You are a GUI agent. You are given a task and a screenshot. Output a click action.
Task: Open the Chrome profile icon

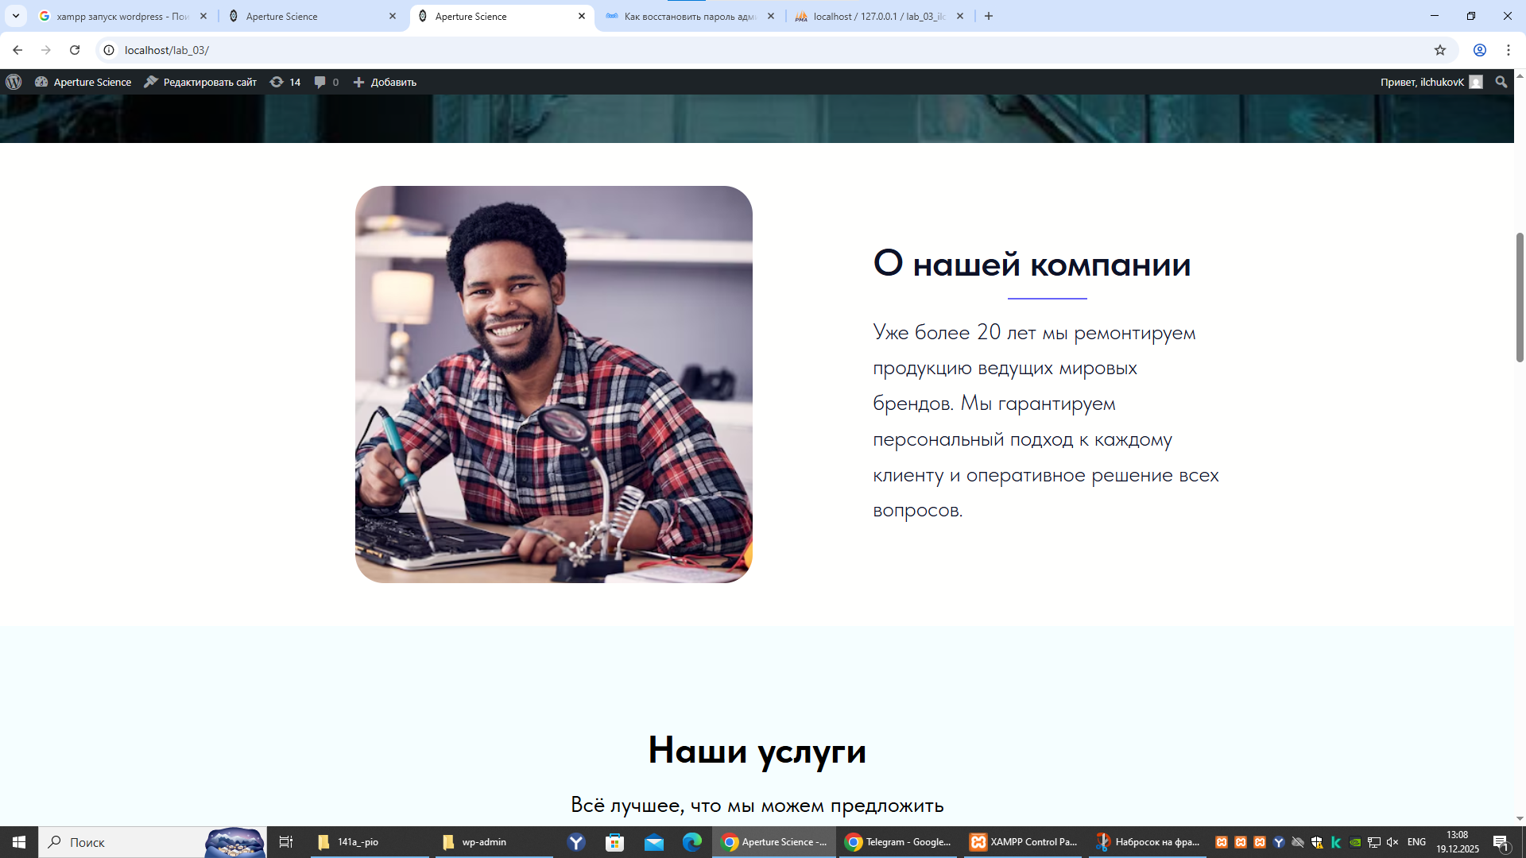point(1479,50)
